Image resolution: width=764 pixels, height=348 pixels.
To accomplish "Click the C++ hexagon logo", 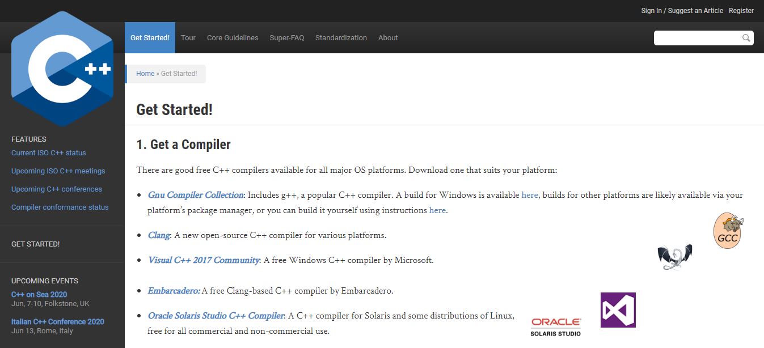I will pos(62,69).
